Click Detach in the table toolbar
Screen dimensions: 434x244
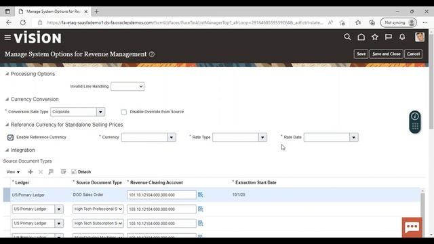pos(81,171)
